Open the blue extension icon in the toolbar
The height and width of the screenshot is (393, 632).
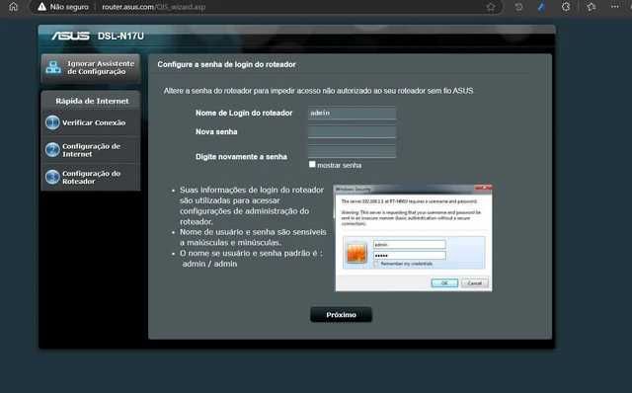(x=542, y=7)
